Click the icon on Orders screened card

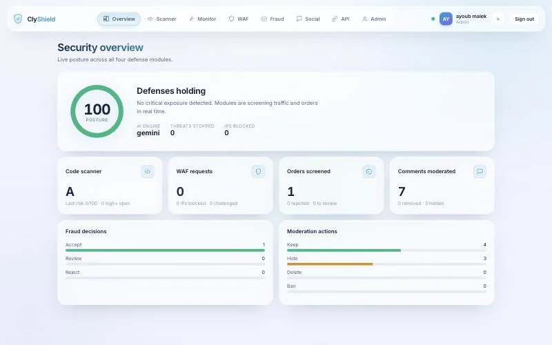coord(369,171)
